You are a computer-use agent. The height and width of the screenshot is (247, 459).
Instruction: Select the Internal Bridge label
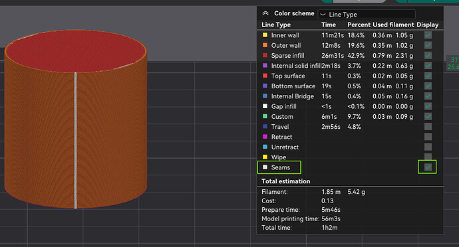click(x=293, y=96)
